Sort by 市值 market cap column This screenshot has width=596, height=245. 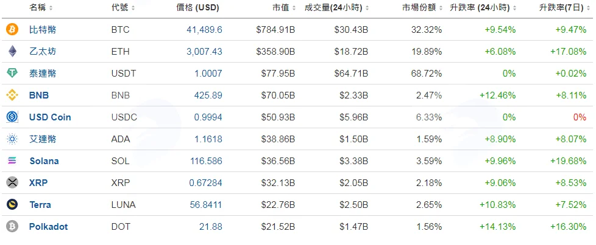283,7
